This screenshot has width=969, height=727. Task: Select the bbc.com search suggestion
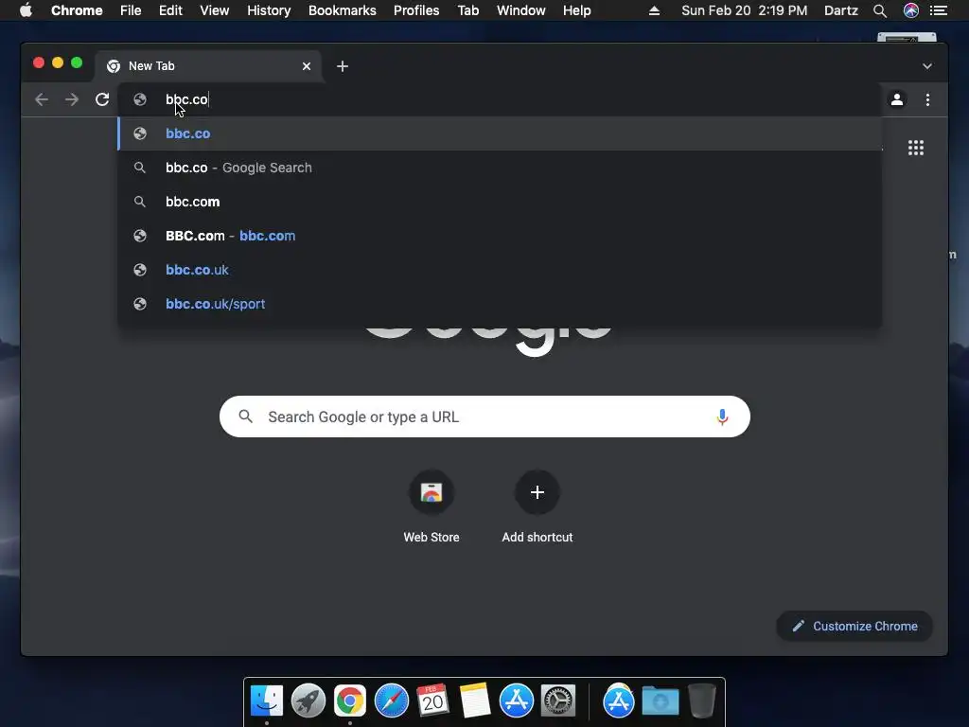pos(500,202)
